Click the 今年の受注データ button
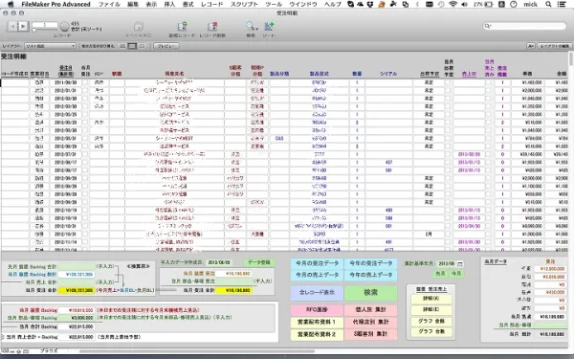Viewport: 574px width, 359px height. click(370, 263)
